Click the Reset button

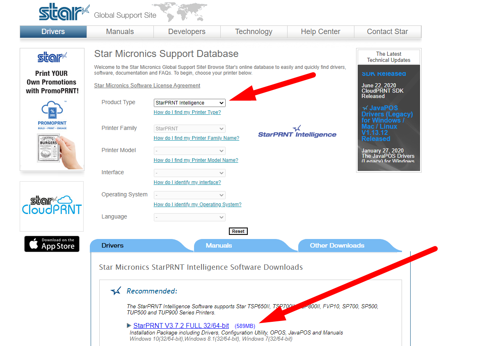click(x=238, y=231)
